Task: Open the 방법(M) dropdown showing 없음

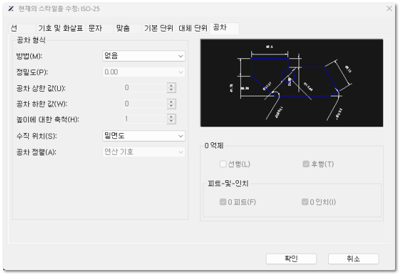Action: point(144,56)
